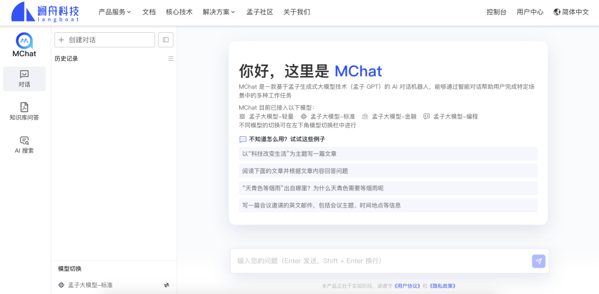Expand the 解决方案 dropdown menu

point(219,12)
